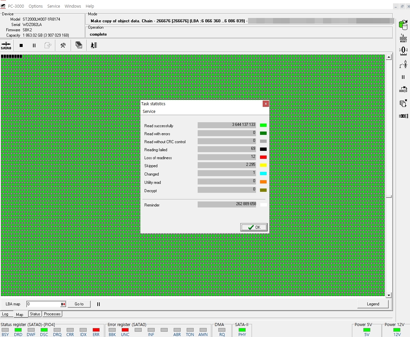Image resolution: width=410 pixels, height=337 pixels.
Task: Click the map vertical scrollbar thumb
Action: 389,196
